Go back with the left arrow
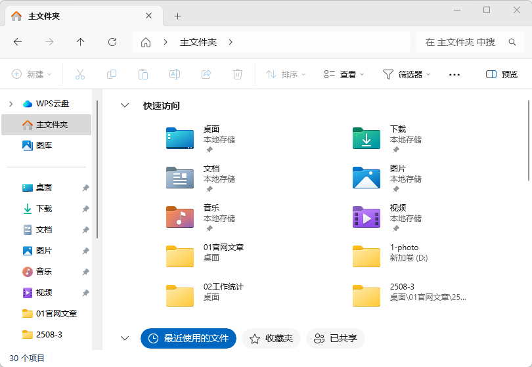Image resolution: width=532 pixels, height=367 pixels. (x=18, y=42)
